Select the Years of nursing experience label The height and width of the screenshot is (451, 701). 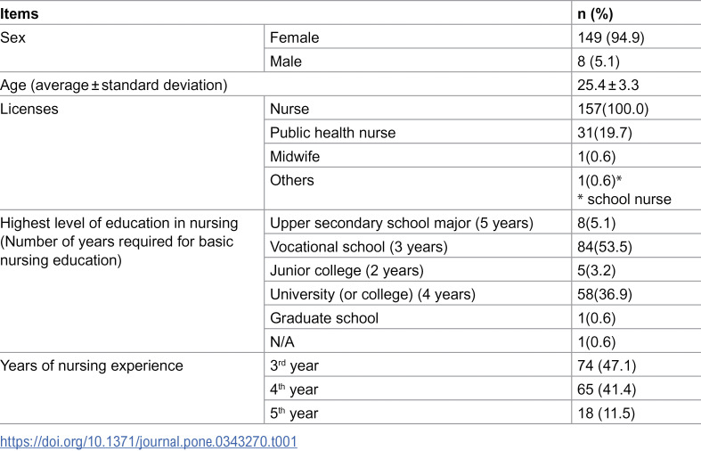[x=92, y=365]
